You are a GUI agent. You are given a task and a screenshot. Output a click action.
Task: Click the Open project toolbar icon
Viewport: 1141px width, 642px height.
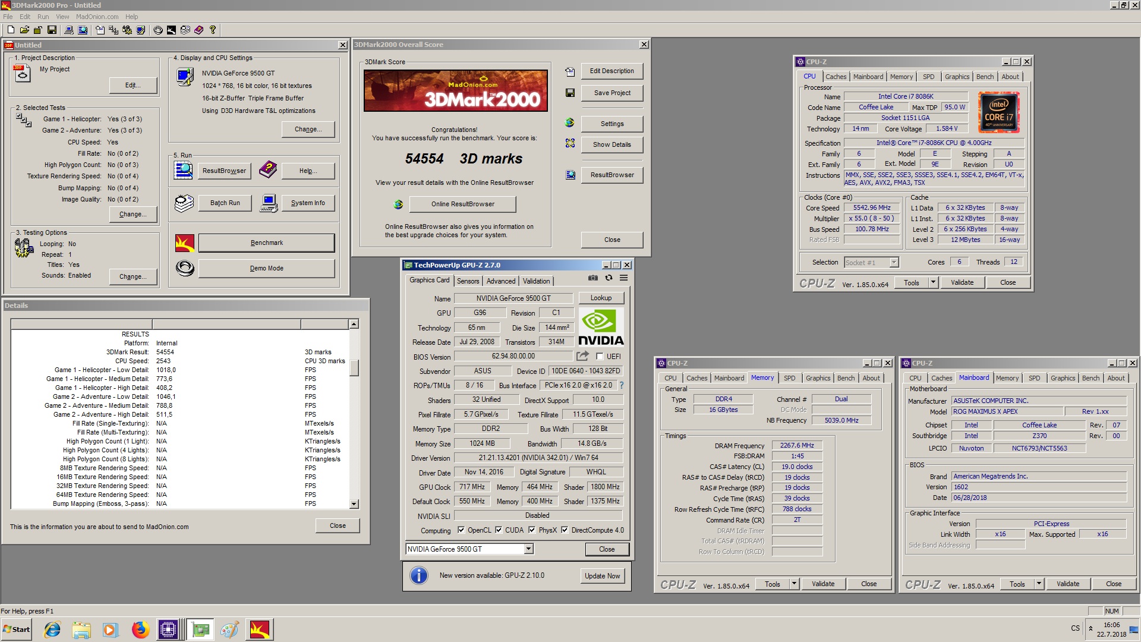tap(24, 30)
